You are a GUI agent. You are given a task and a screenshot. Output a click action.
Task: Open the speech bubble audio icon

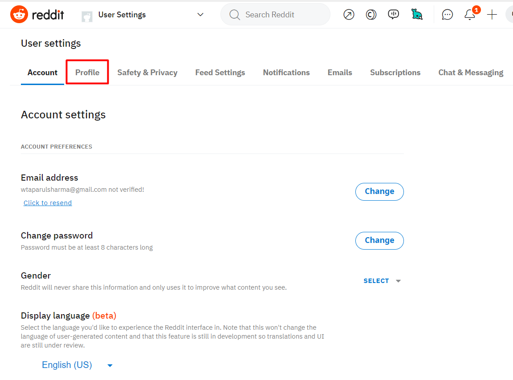(x=393, y=15)
